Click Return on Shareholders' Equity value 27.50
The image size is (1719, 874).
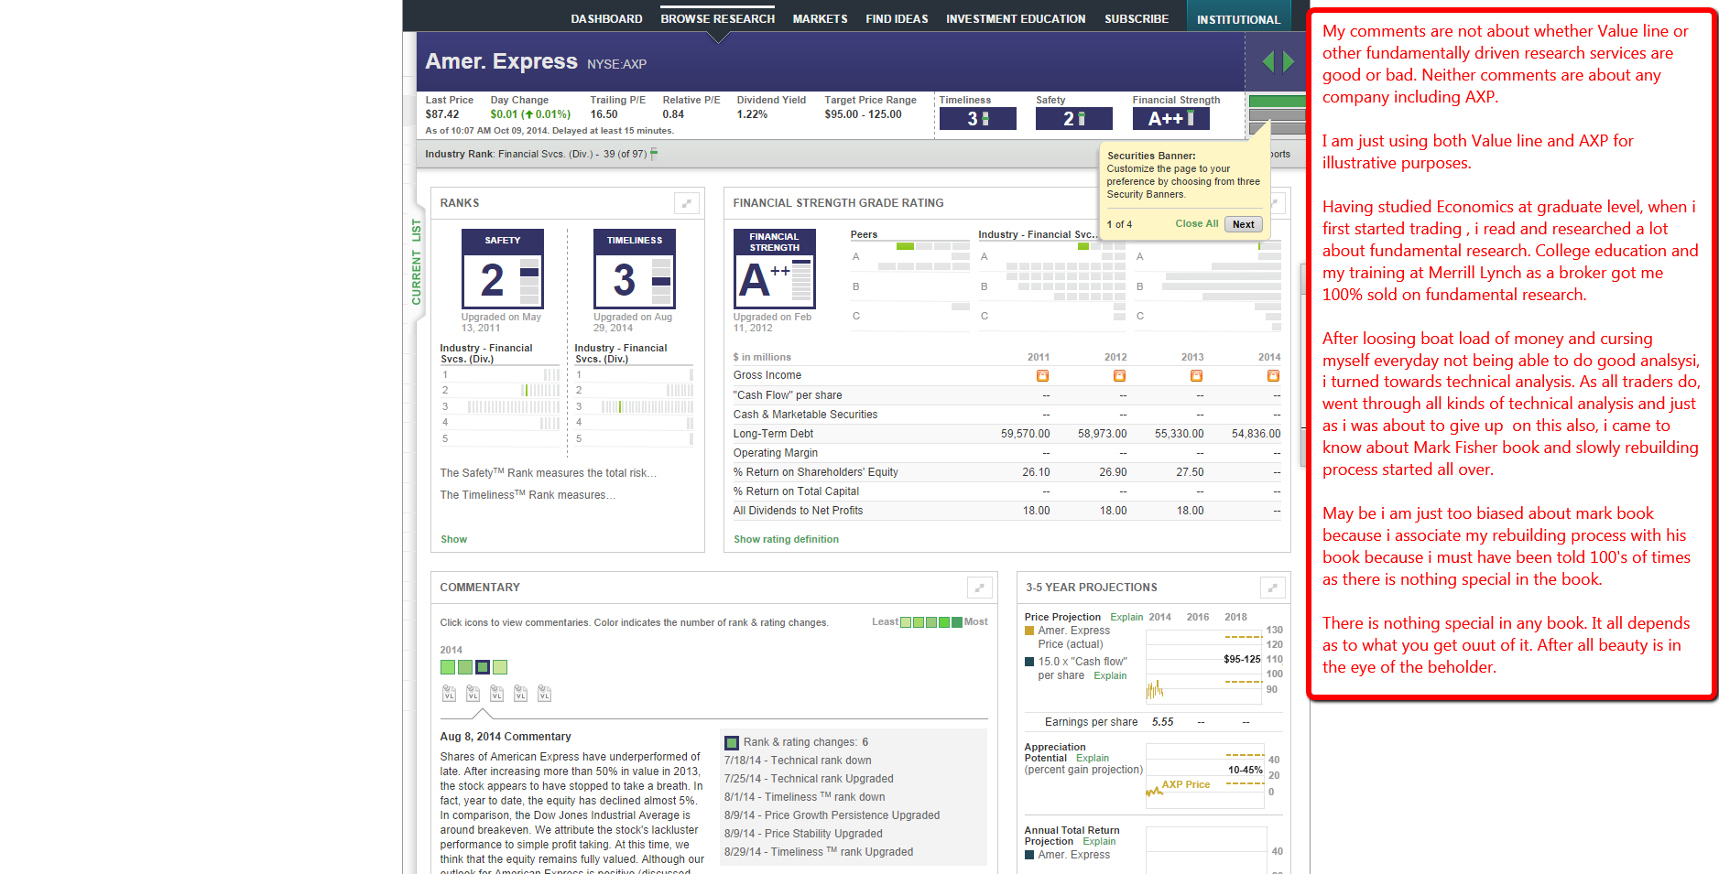tap(1190, 472)
